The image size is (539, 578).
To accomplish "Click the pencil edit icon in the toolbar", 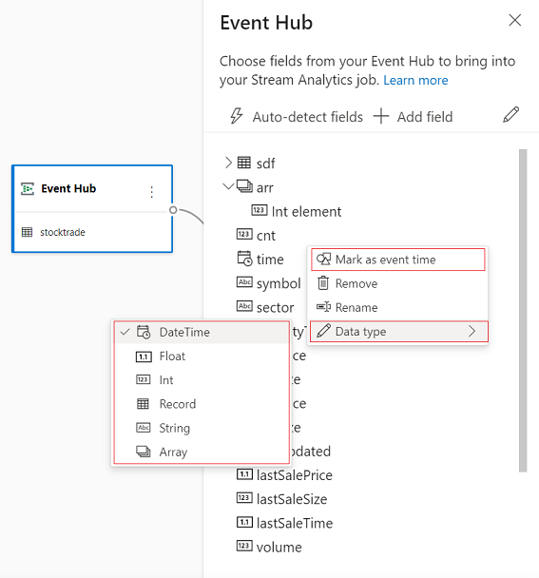I will [510, 115].
